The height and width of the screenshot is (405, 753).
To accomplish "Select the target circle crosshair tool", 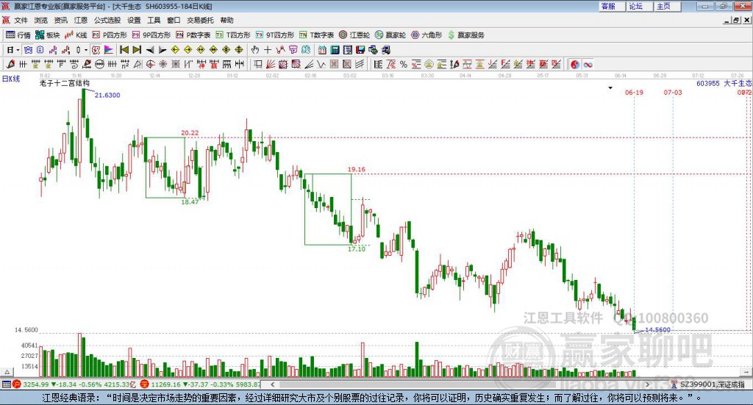I will pos(150,64).
